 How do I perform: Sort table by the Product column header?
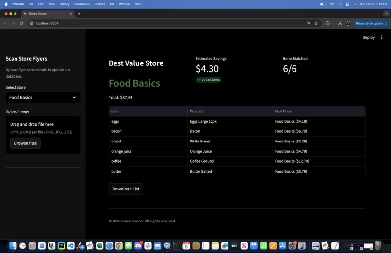click(230, 111)
